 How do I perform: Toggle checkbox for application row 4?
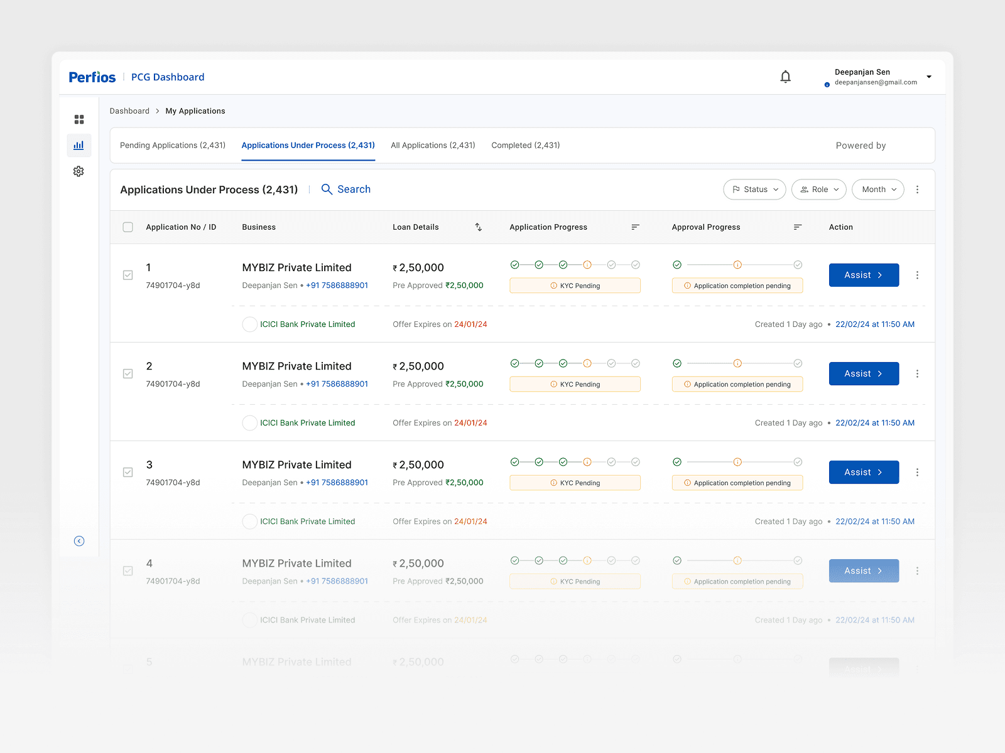[128, 570]
